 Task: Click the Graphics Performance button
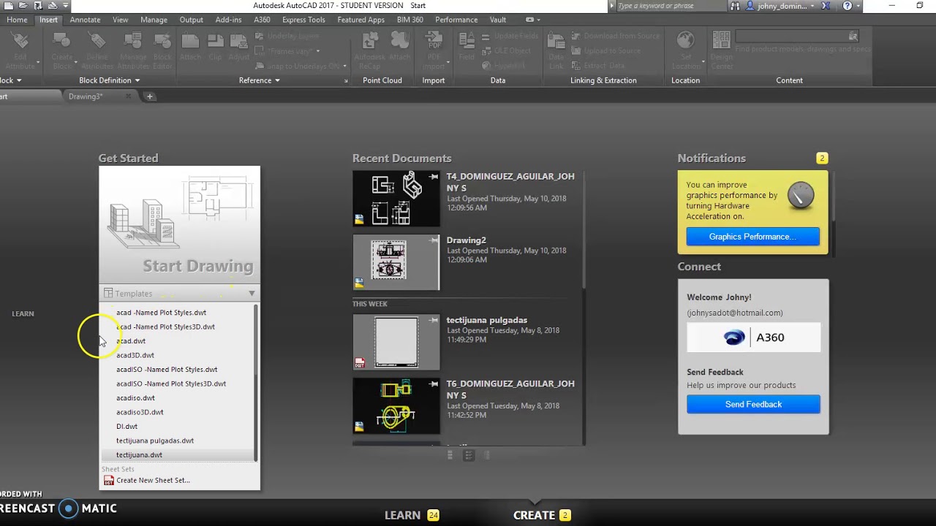(x=752, y=237)
